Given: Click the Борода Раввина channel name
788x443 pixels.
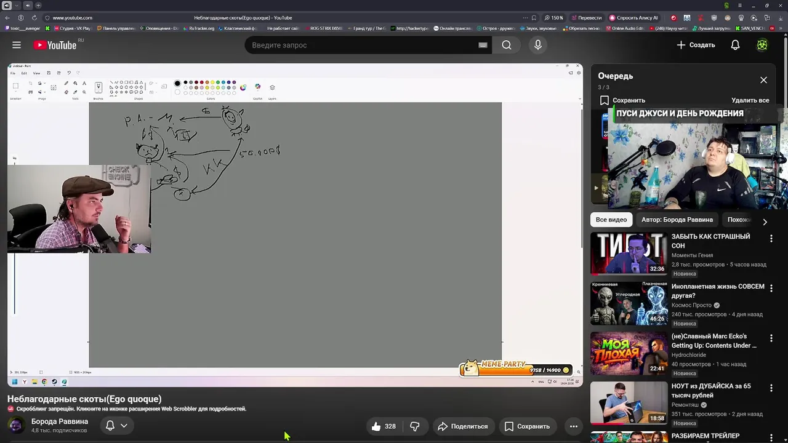Looking at the screenshot, I should [60, 421].
